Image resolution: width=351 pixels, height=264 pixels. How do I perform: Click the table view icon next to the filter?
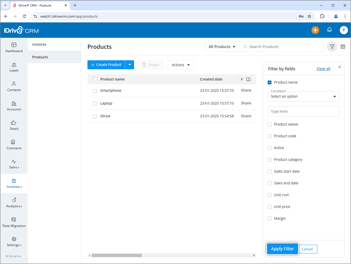click(x=343, y=46)
